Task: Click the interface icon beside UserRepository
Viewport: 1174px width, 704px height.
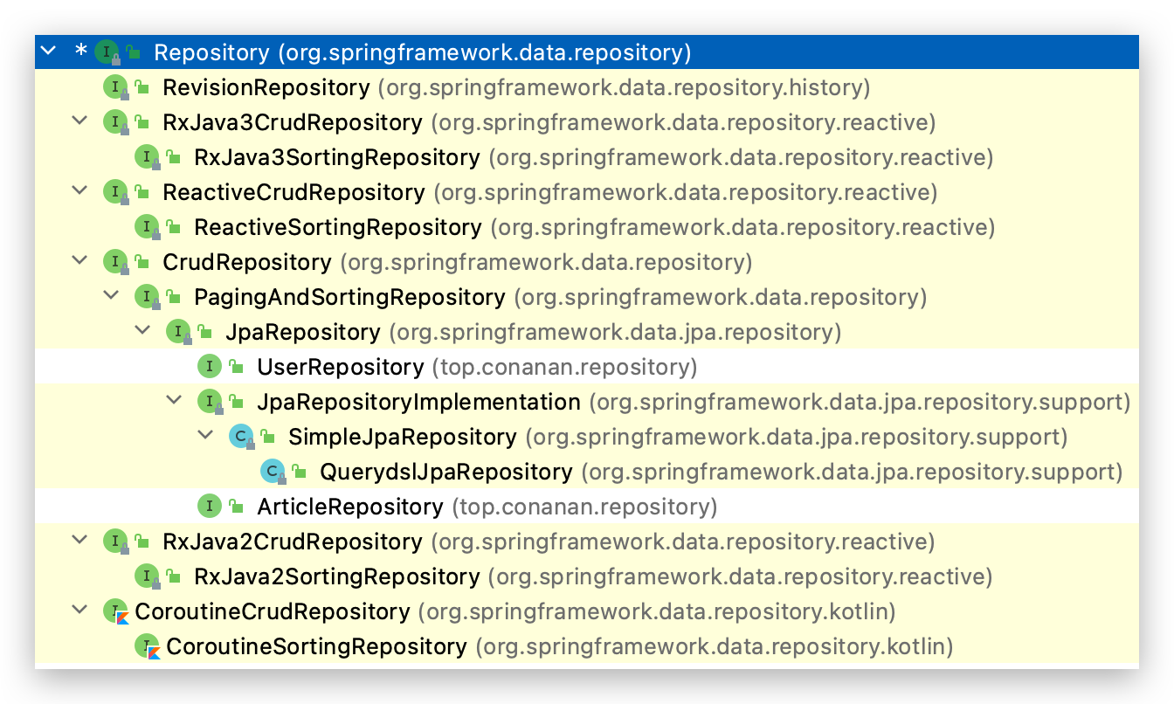Action: point(209,367)
